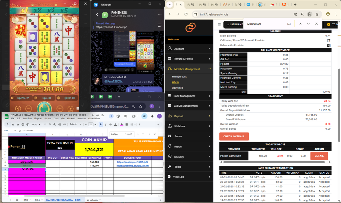Bookmark inf77.net page with star
The image size is (341, 203).
pos(317,14)
